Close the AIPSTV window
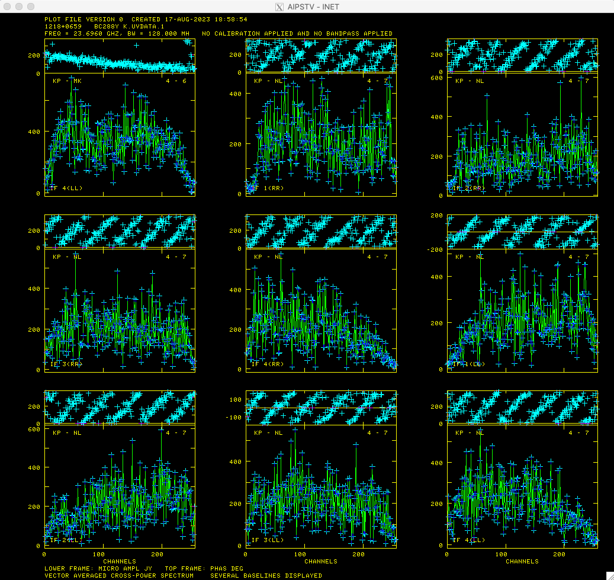This screenshot has width=614, height=580. [8, 6]
